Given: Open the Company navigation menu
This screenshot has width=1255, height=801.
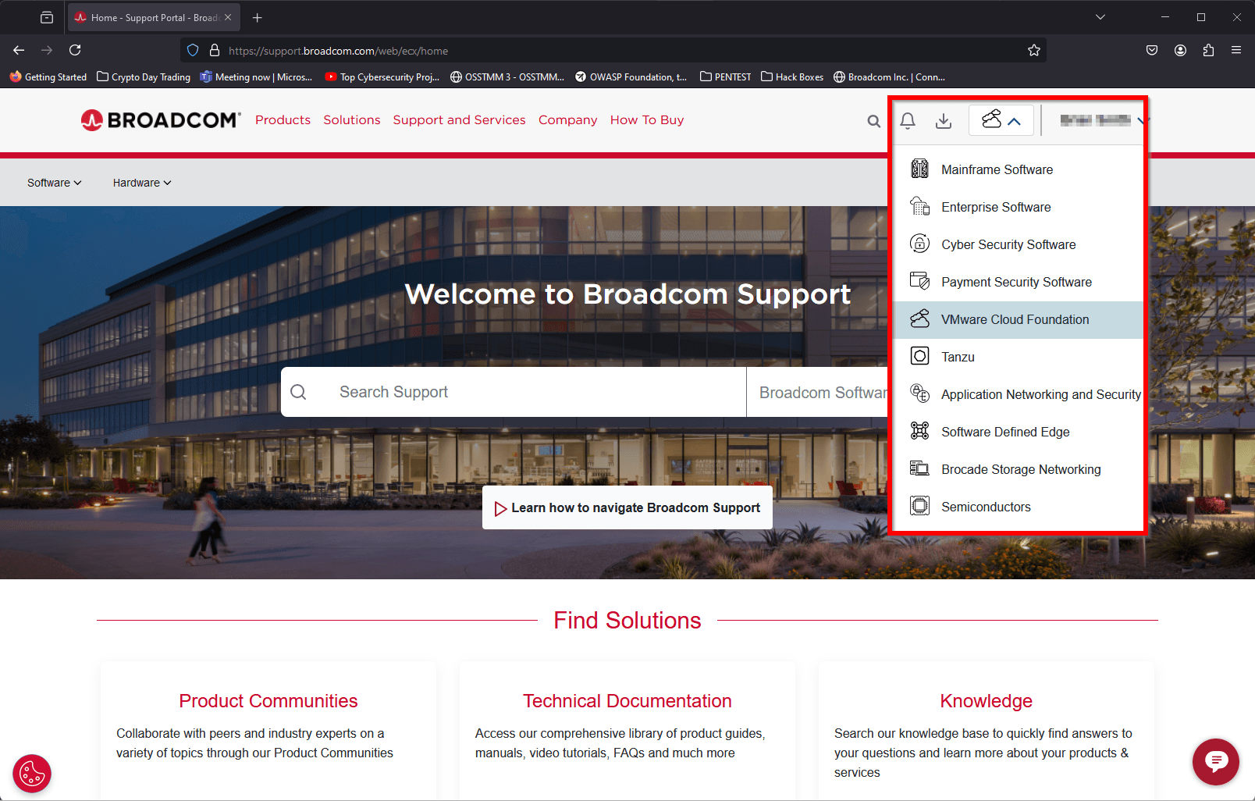Looking at the screenshot, I should click(567, 120).
